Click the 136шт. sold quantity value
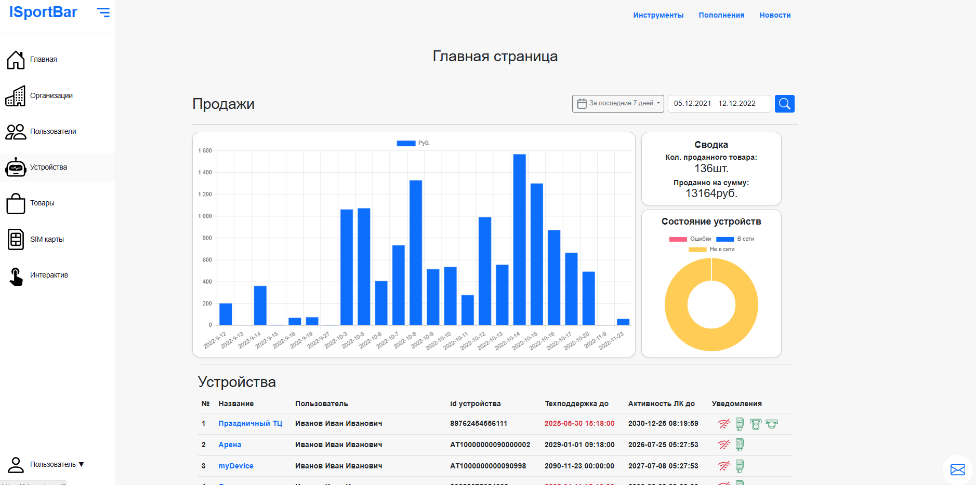This screenshot has height=485, width=976. click(711, 169)
